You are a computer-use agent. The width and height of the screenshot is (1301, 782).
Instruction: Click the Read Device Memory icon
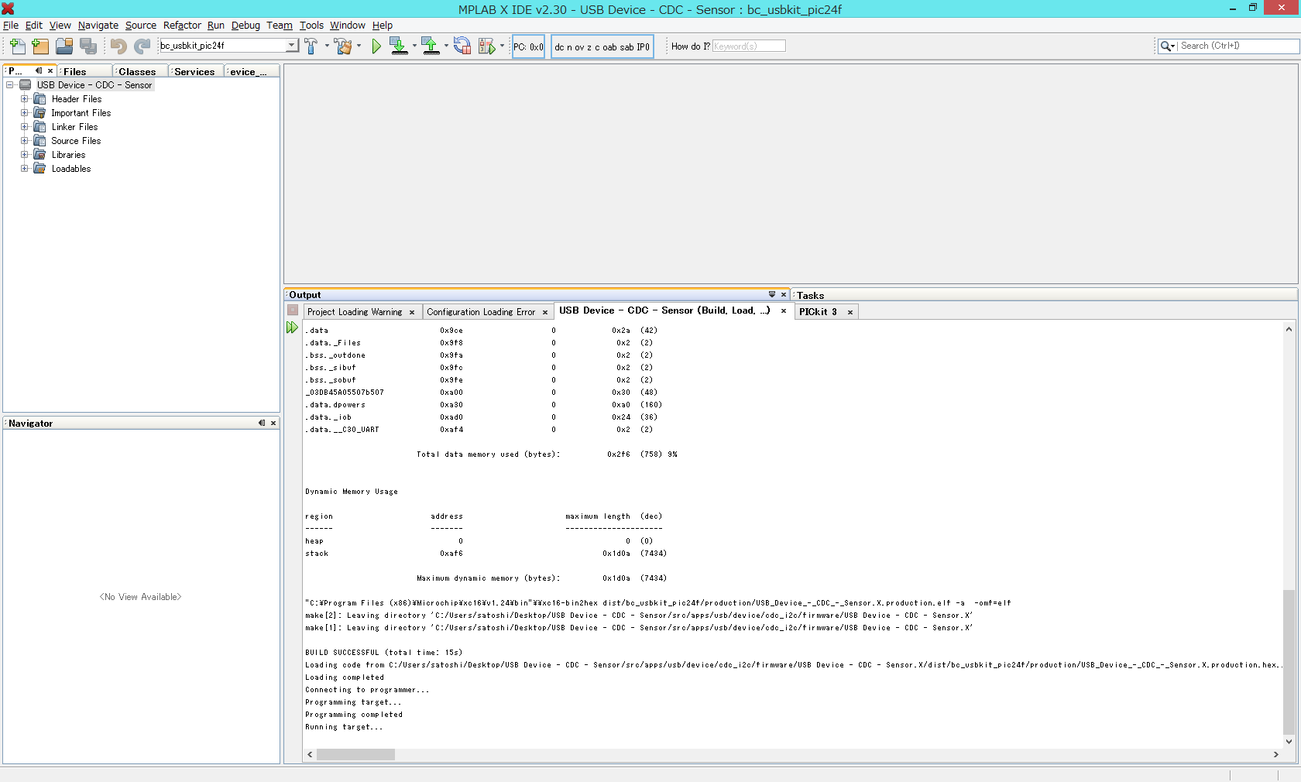[431, 46]
